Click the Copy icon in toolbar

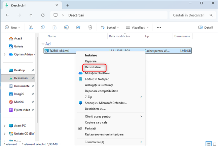[x=42, y=27]
